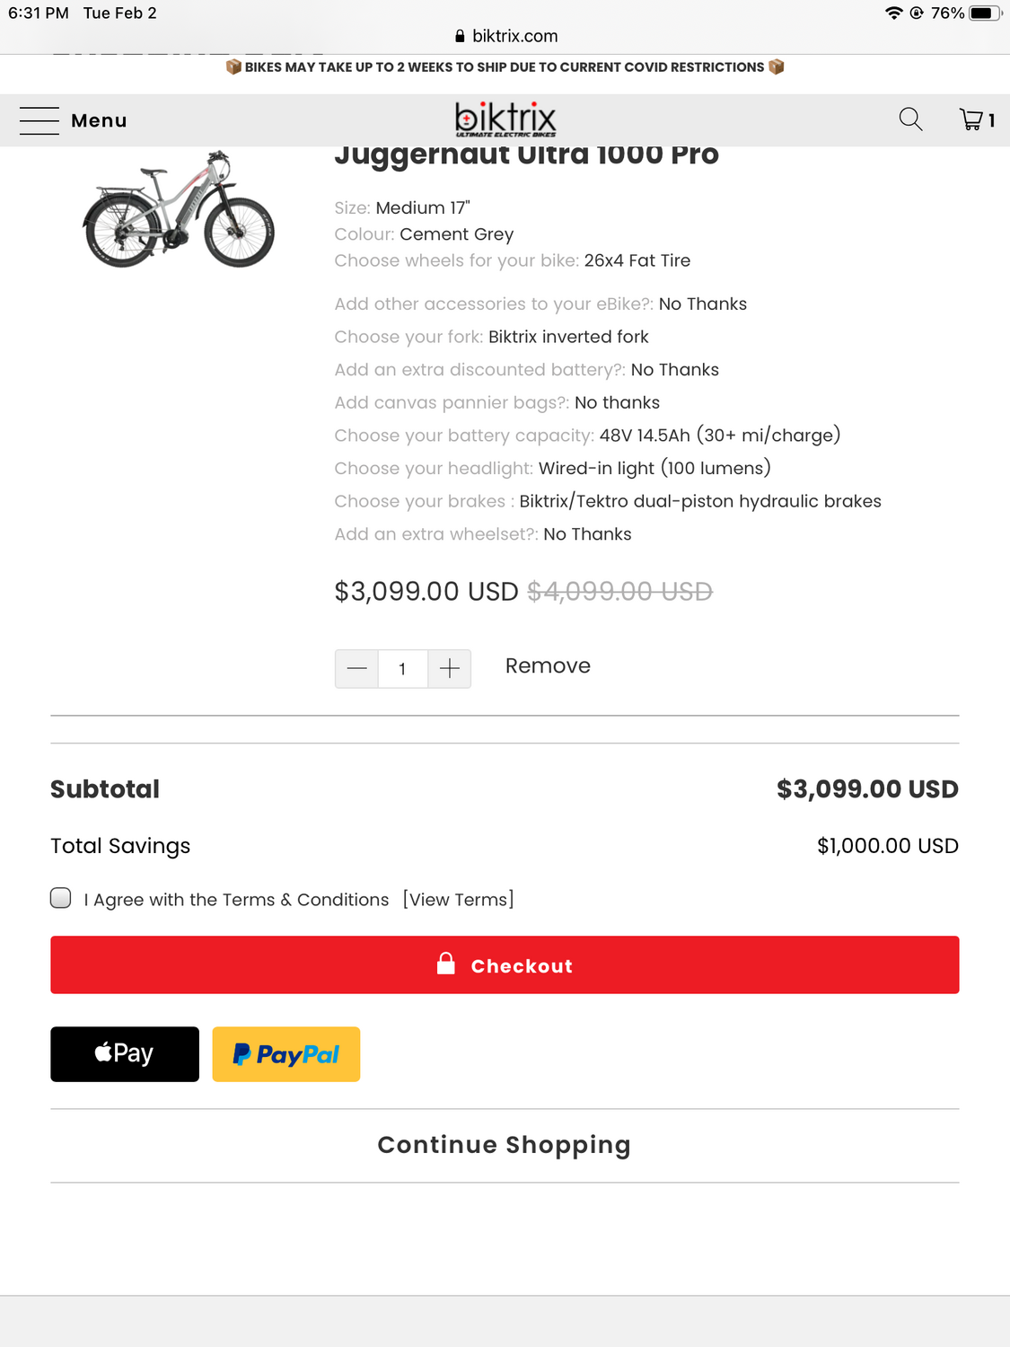Tap the search magnifier icon
The width and height of the screenshot is (1010, 1347).
coord(910,119)
